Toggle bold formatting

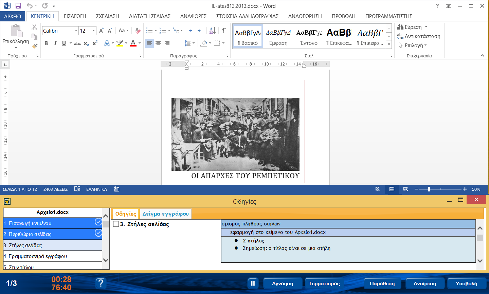[46, 43]
